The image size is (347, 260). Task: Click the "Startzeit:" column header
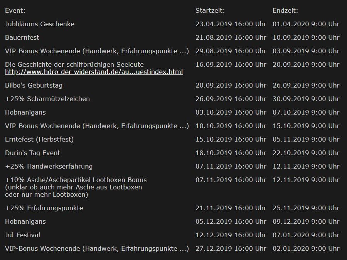[210, 11]
